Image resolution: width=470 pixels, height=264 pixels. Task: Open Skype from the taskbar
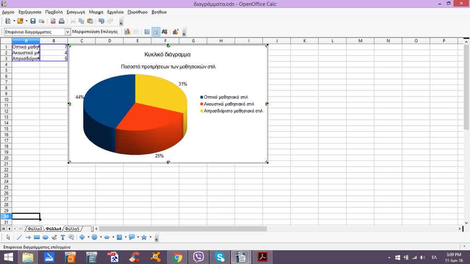coord(220,257)
